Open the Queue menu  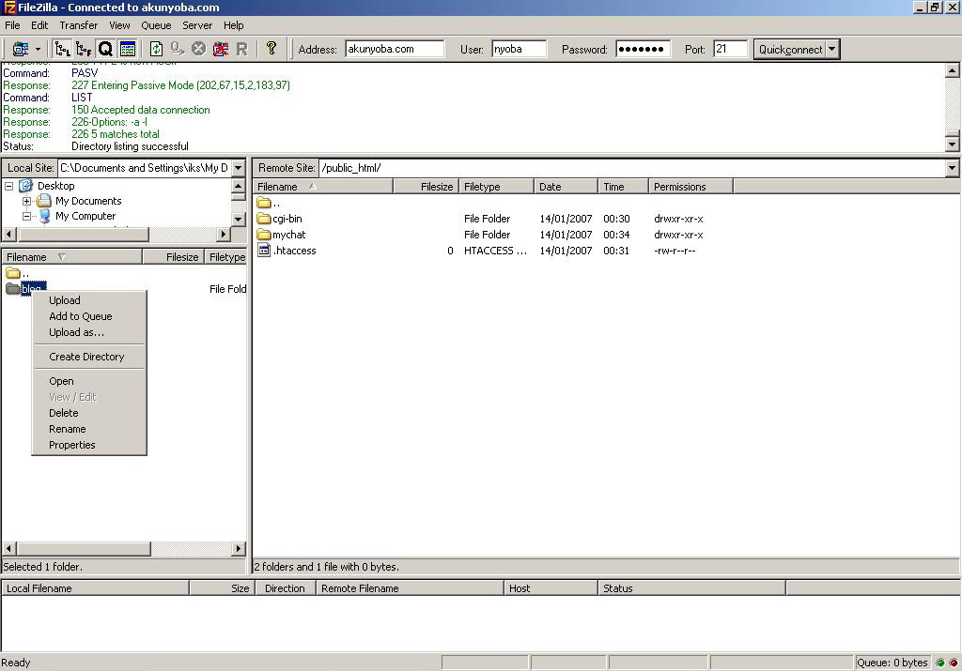coord(156,25)
